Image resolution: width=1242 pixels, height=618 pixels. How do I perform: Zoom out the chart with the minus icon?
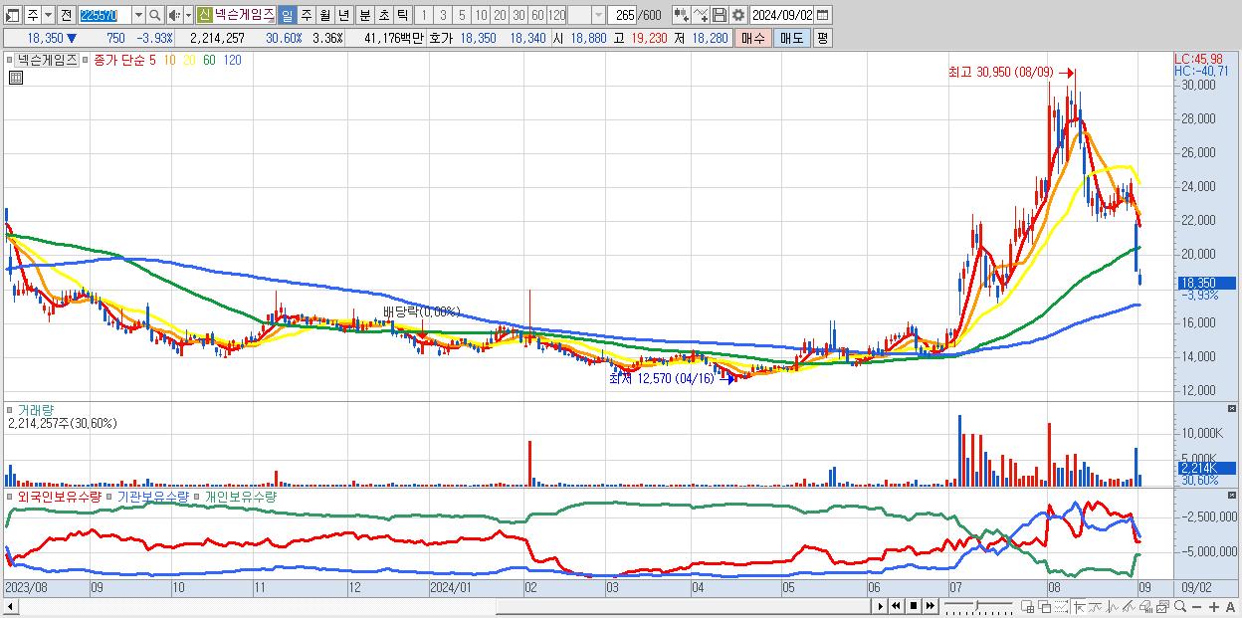(x=1196, y=606)
